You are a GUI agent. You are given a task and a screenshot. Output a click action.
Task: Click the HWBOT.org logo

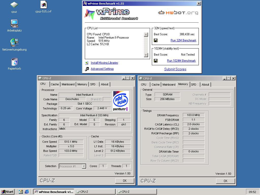(x=178, y=13)
